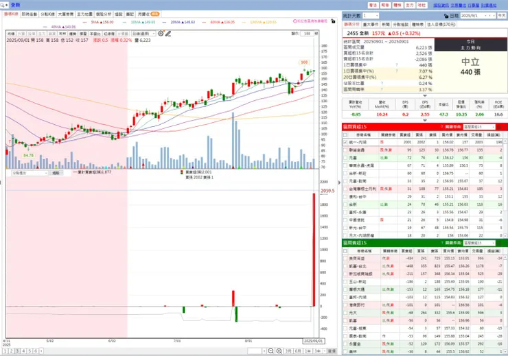
Task: Select the pencil drawing tool
Action: click(168, 34)
